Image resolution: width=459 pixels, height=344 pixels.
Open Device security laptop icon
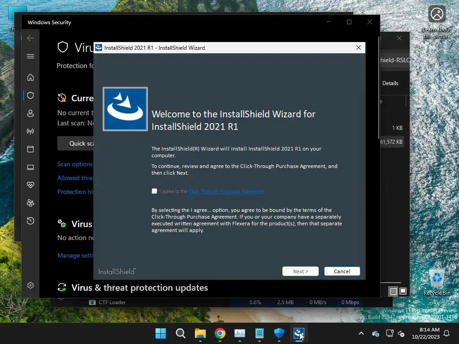(x=30, y=167)
